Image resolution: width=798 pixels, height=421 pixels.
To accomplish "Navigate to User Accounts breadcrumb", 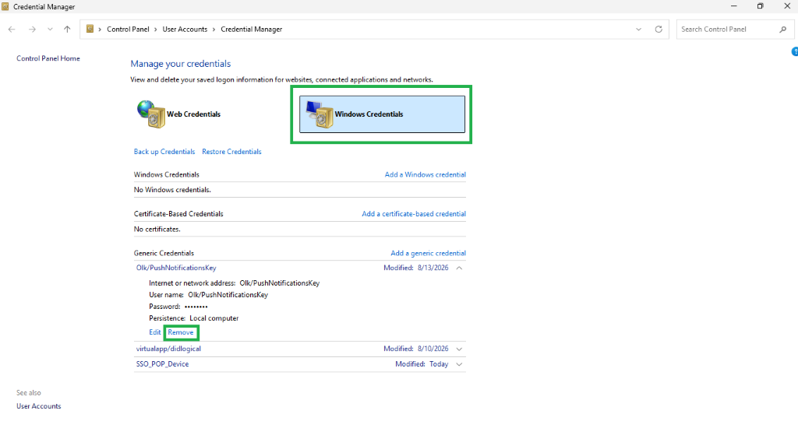I will tap(185, 30).
